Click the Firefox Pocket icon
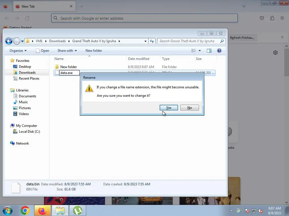This screenshot has width=289, height=216. click(x=262, y=18)
